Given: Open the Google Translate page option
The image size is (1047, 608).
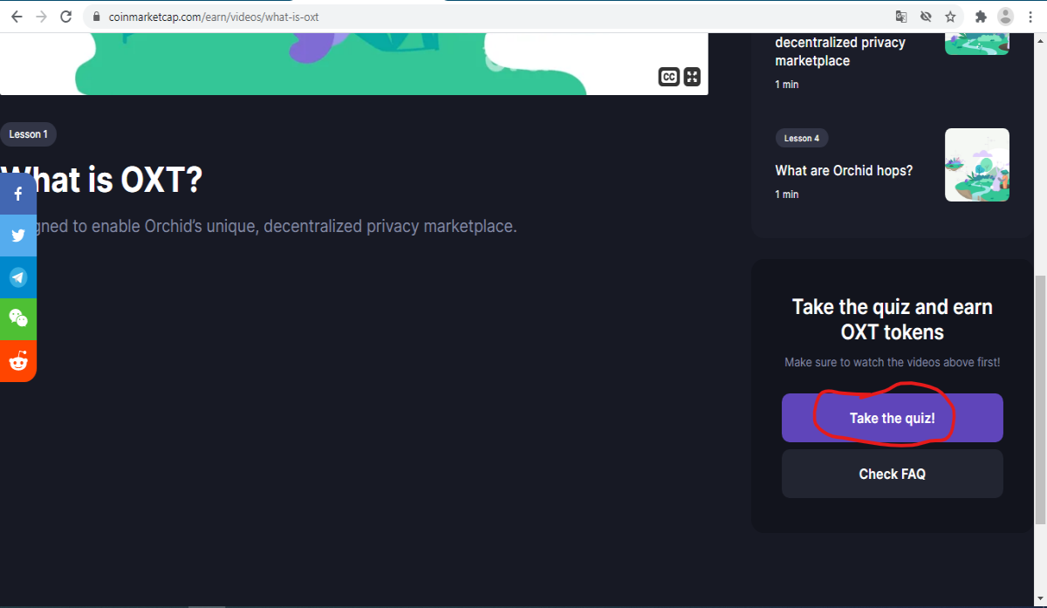Looking at the screenshot, I should point(901,17).
